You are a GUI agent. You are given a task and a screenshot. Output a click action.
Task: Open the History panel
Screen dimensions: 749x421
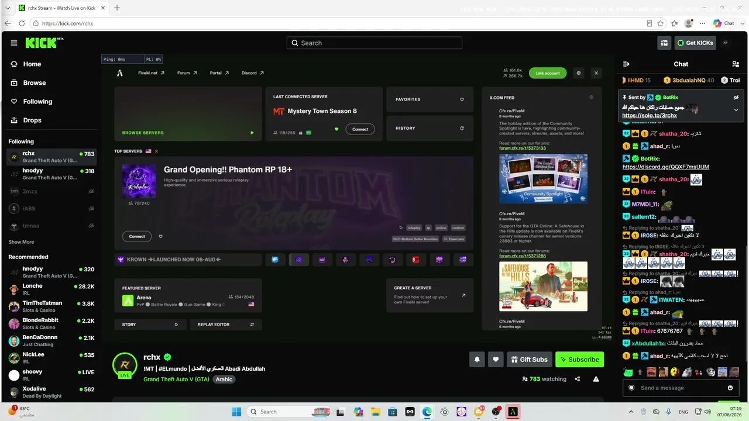pyautogui.click(x=430, y=128)
